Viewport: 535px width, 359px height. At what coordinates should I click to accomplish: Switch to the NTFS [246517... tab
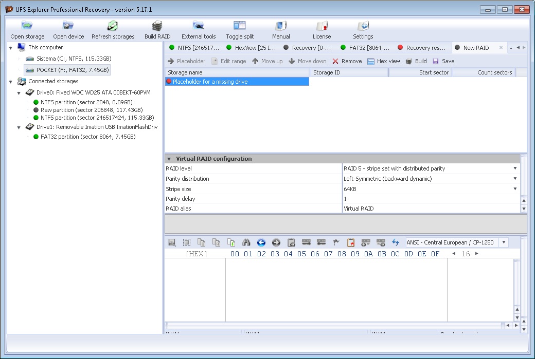pos(194,48)
